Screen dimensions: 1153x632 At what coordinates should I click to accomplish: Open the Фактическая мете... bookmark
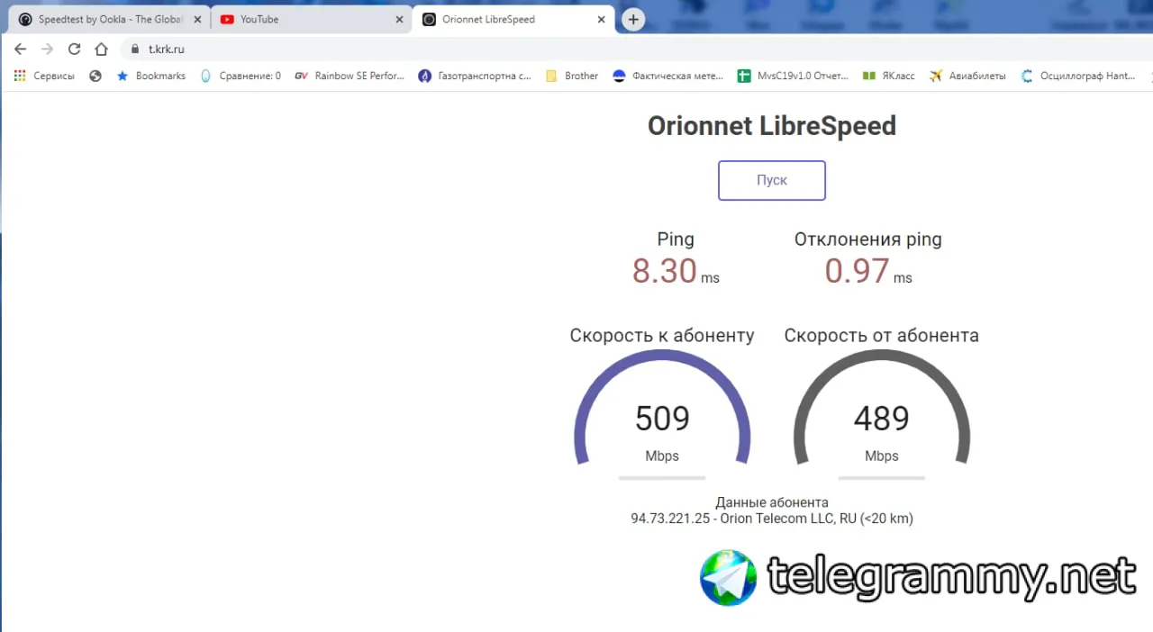[667, 76]
